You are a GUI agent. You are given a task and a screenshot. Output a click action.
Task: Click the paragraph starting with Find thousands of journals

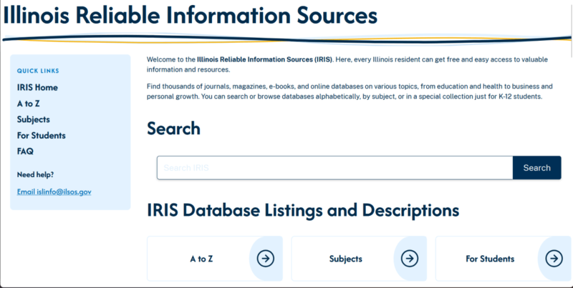[x=350, y=91]
